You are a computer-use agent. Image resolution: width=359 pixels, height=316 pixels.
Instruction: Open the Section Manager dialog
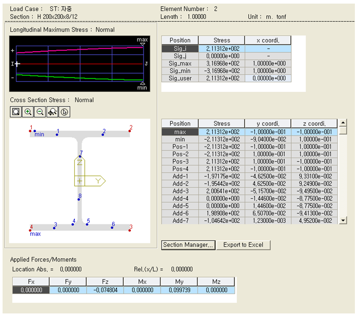click(x=188, y=245)
